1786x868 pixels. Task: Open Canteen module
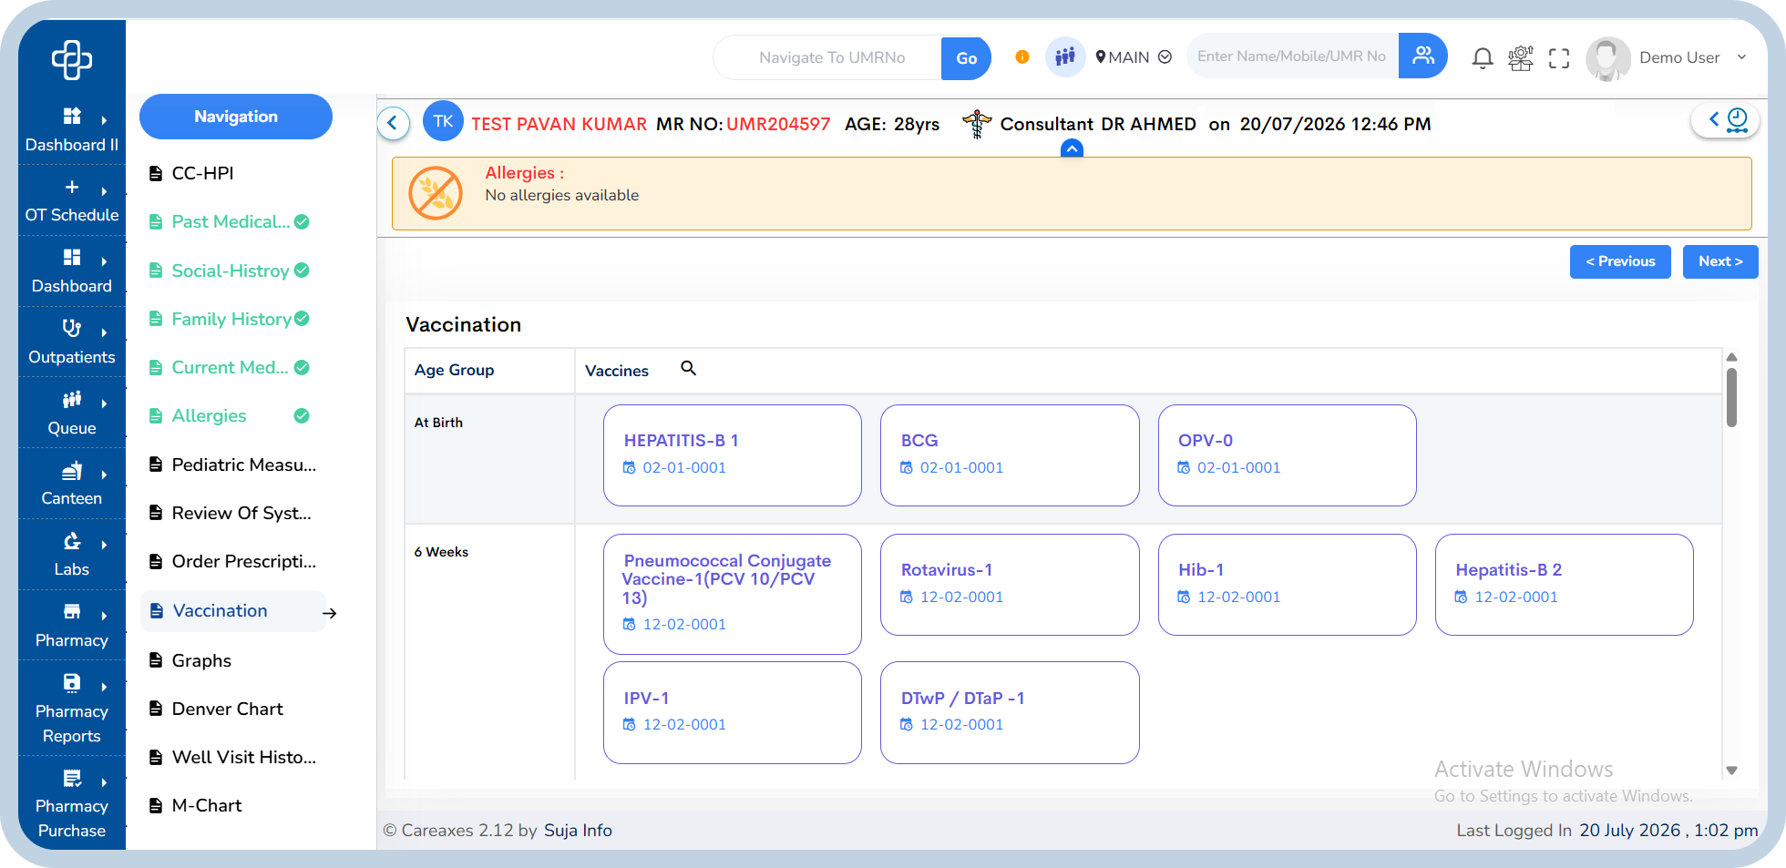pos(71,484)
